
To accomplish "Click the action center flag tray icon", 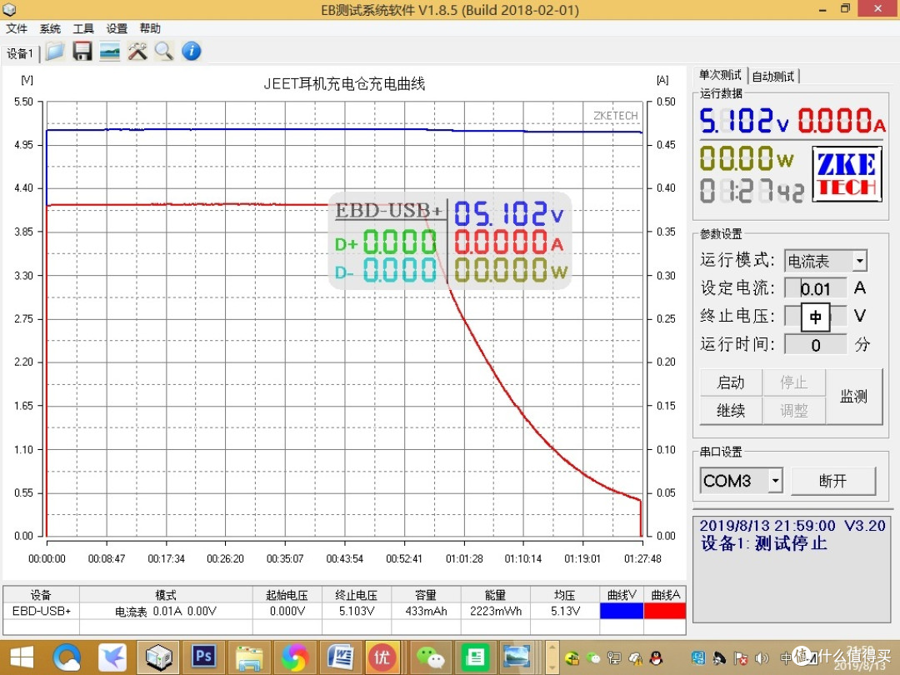I will (741, 658).
